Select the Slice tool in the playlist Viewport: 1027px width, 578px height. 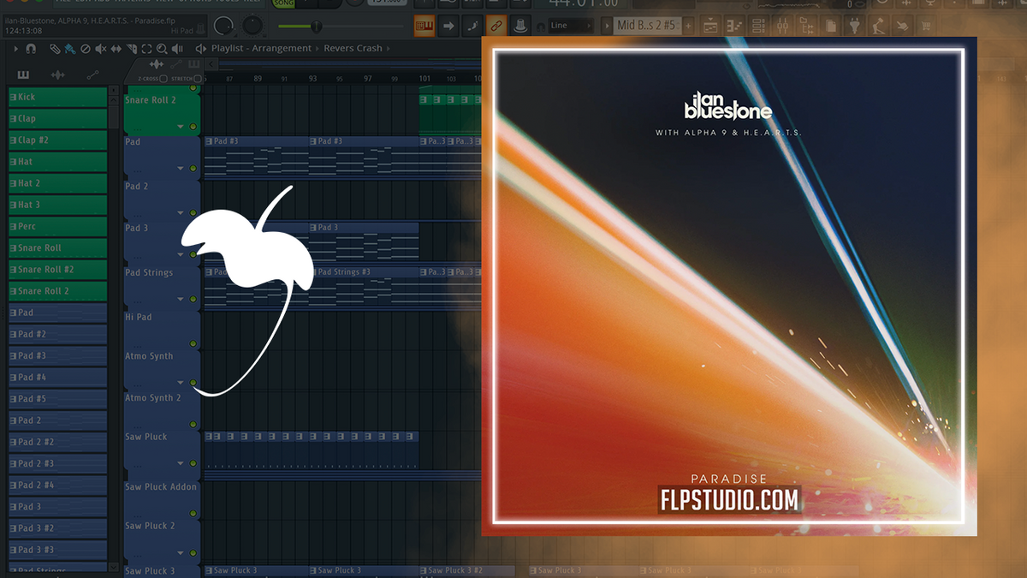(130, 49)
